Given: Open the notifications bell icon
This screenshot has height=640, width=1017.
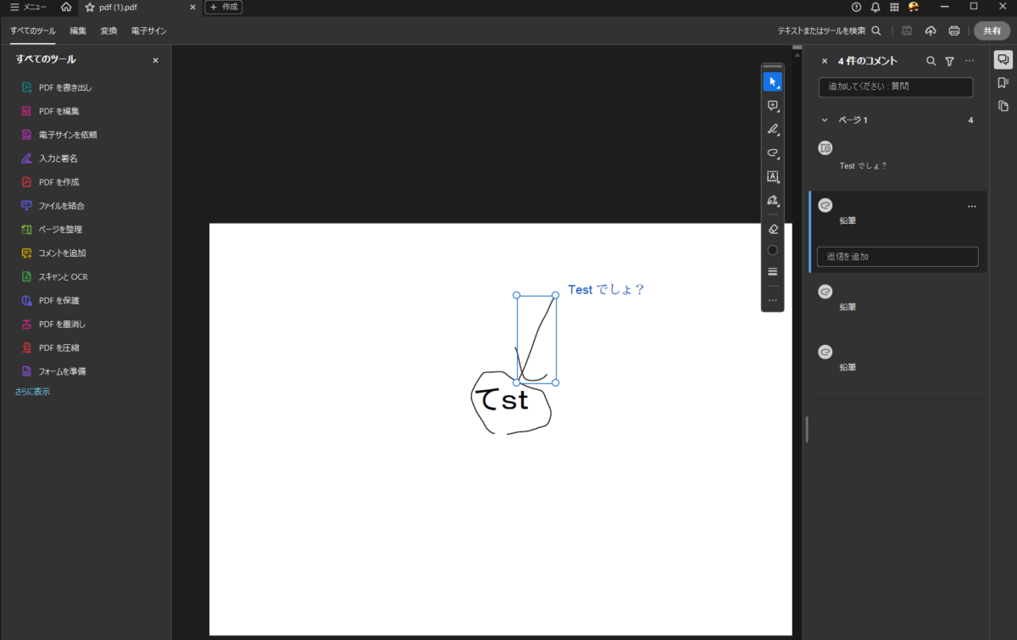Looking at the screenshot, I should (875, 7).
